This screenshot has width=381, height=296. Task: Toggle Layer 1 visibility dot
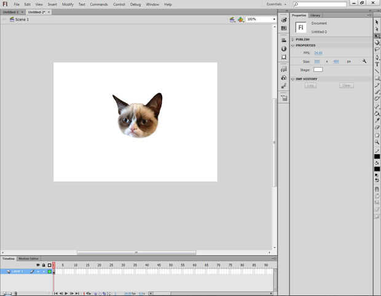coord(37,271)
